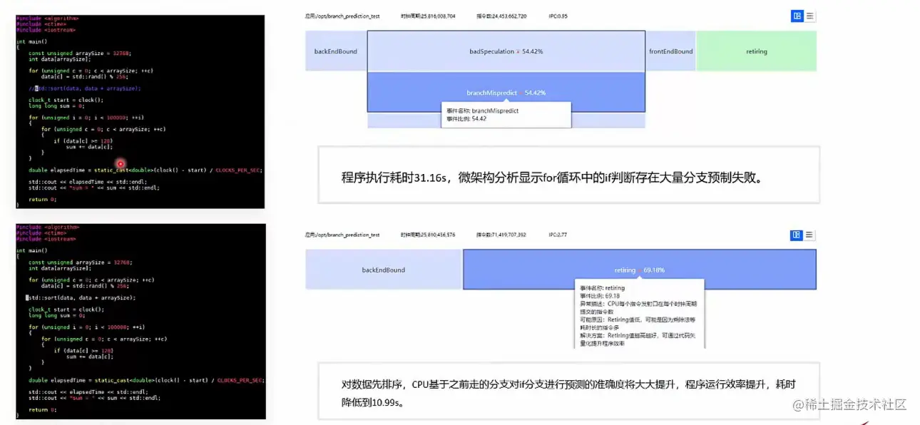Switch to list view icon in IPC:2.77 panel

809,235
